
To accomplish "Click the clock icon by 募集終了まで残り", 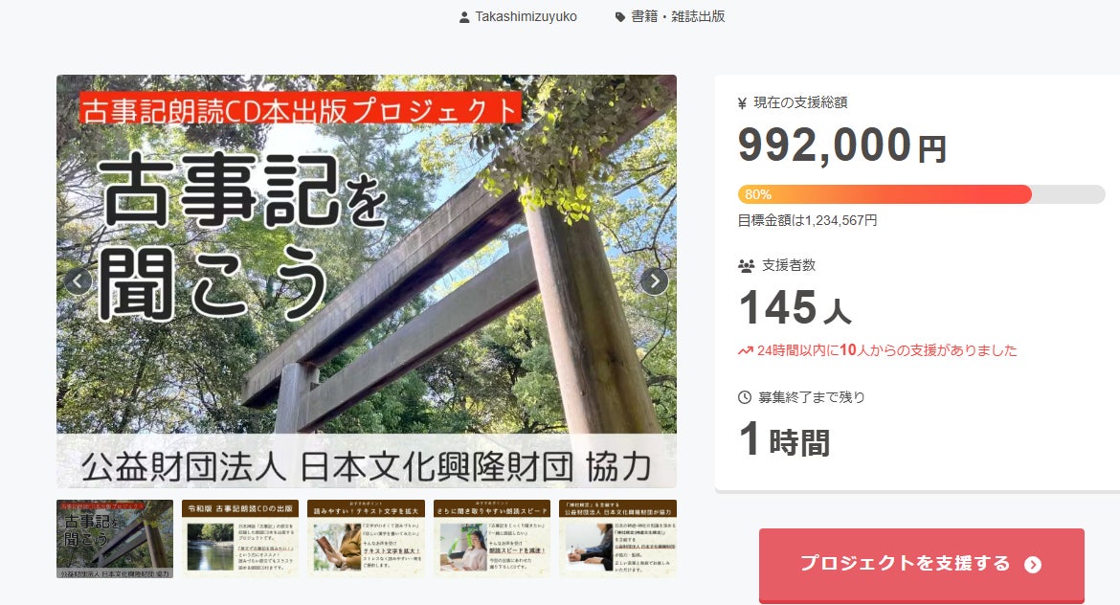I will pyautogui.click(x=745, y=397).
